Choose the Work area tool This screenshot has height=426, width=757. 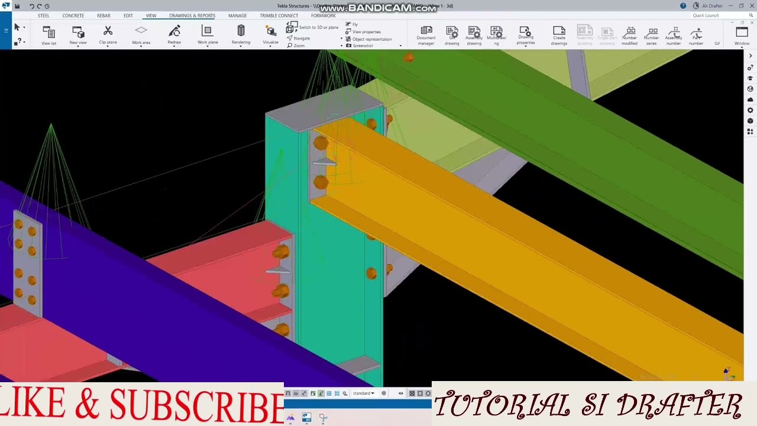click(141, 35)
